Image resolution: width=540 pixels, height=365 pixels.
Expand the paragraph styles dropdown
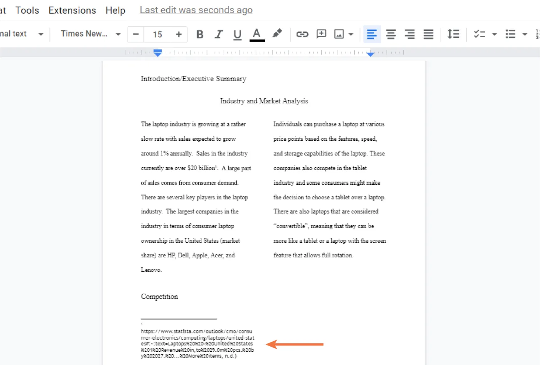coord(23,34)
